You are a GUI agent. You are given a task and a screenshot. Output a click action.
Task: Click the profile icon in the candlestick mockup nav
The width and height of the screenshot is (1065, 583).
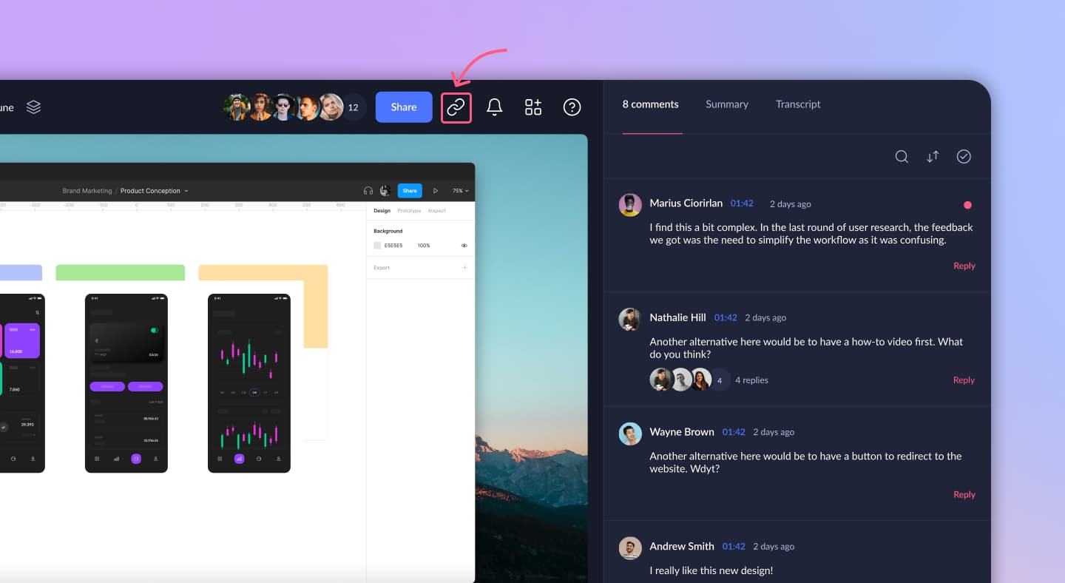(x=278, y=459)
